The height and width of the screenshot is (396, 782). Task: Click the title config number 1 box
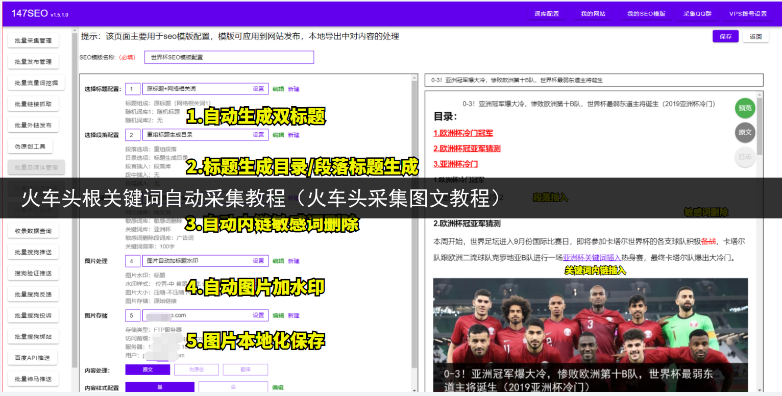point(132,89)
